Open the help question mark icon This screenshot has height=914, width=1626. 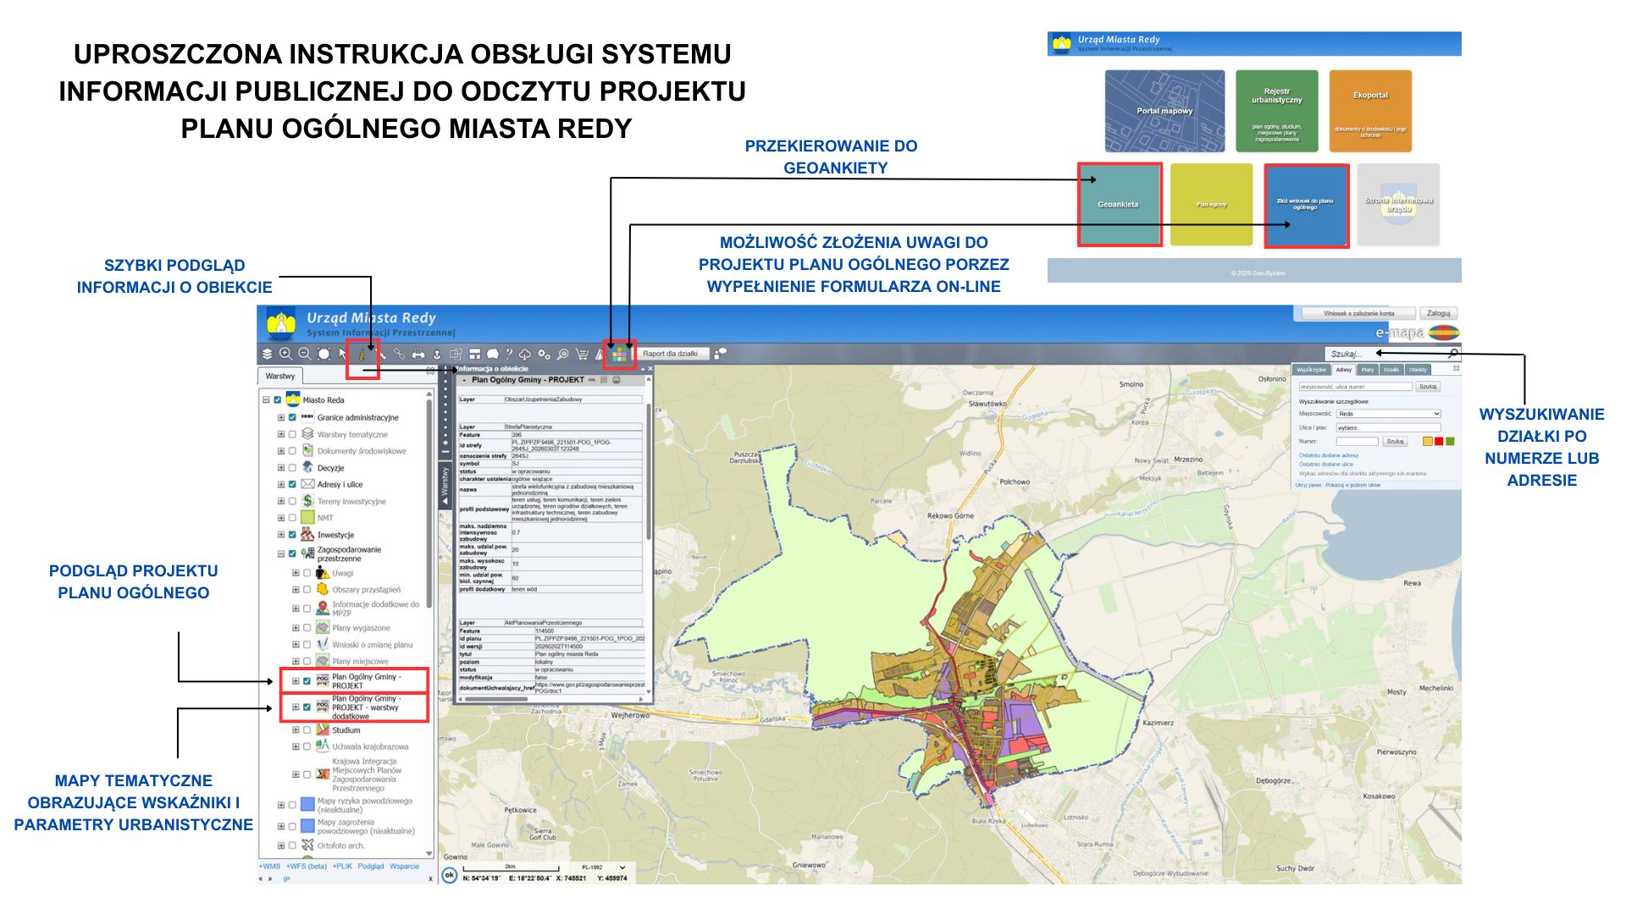click(x=509, y=354)
